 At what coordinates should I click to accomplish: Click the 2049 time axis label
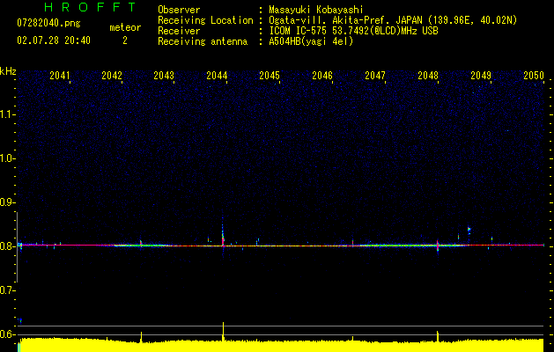pos(481,75)
